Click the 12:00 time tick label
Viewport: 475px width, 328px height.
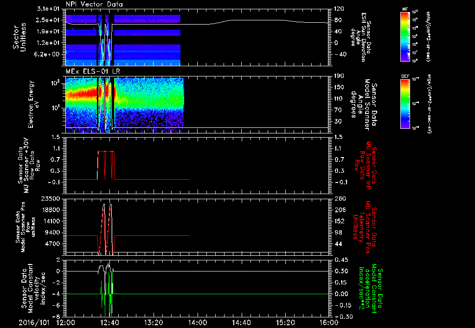click(66, 322)
